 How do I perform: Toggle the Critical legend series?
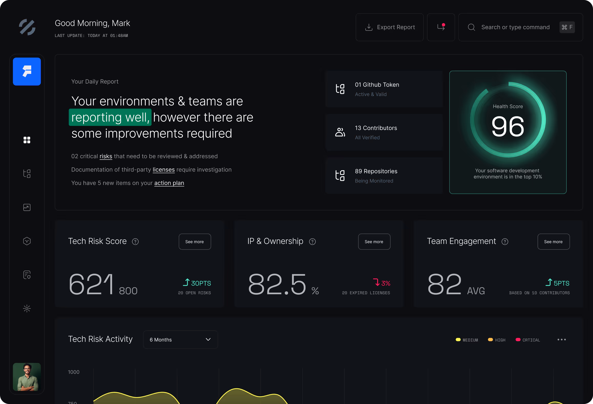click(x=528, y=340)
